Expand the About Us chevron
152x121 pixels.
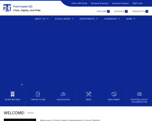(x=48, y=19)
